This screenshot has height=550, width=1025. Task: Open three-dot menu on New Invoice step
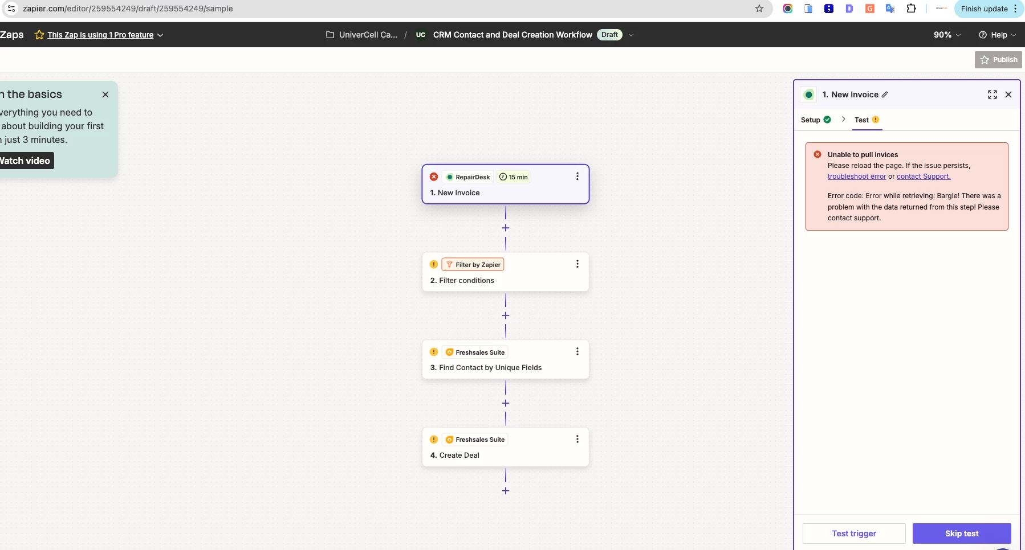[577, 177]
